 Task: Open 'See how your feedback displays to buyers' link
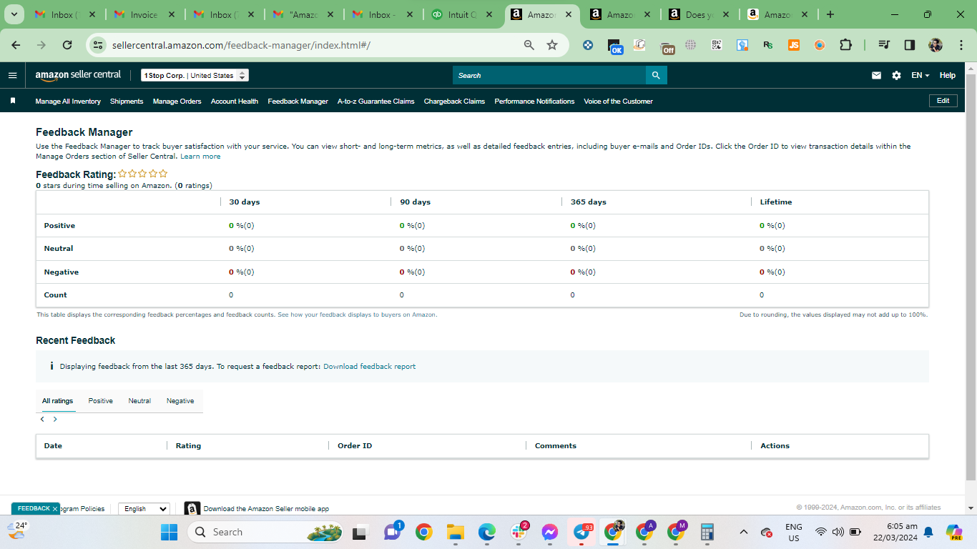coord(357,315)
